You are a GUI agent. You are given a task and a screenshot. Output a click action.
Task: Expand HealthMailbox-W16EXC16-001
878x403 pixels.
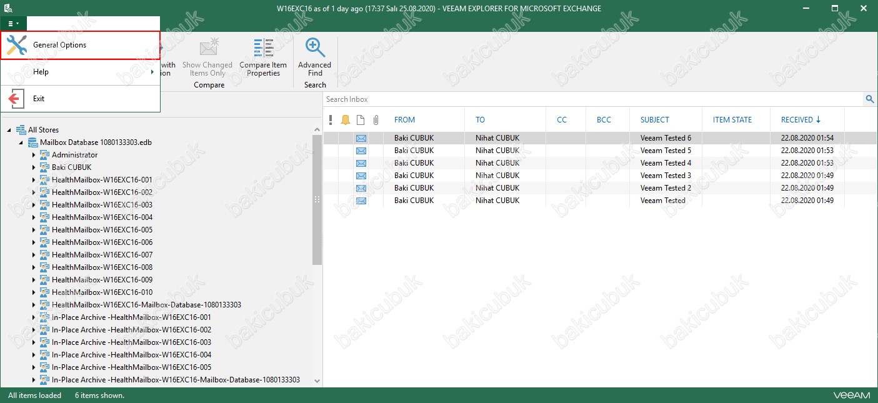click(34, 180)
